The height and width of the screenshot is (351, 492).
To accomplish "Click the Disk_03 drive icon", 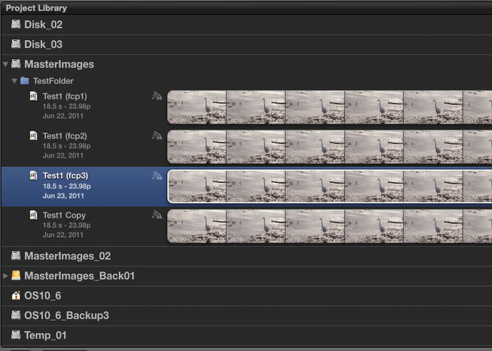I will [x=16, y=44].
